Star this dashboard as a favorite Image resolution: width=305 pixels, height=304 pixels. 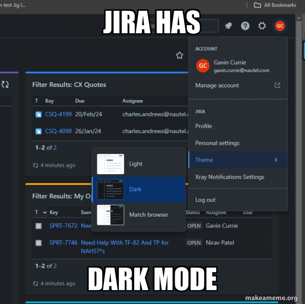[x=179, y=56]
